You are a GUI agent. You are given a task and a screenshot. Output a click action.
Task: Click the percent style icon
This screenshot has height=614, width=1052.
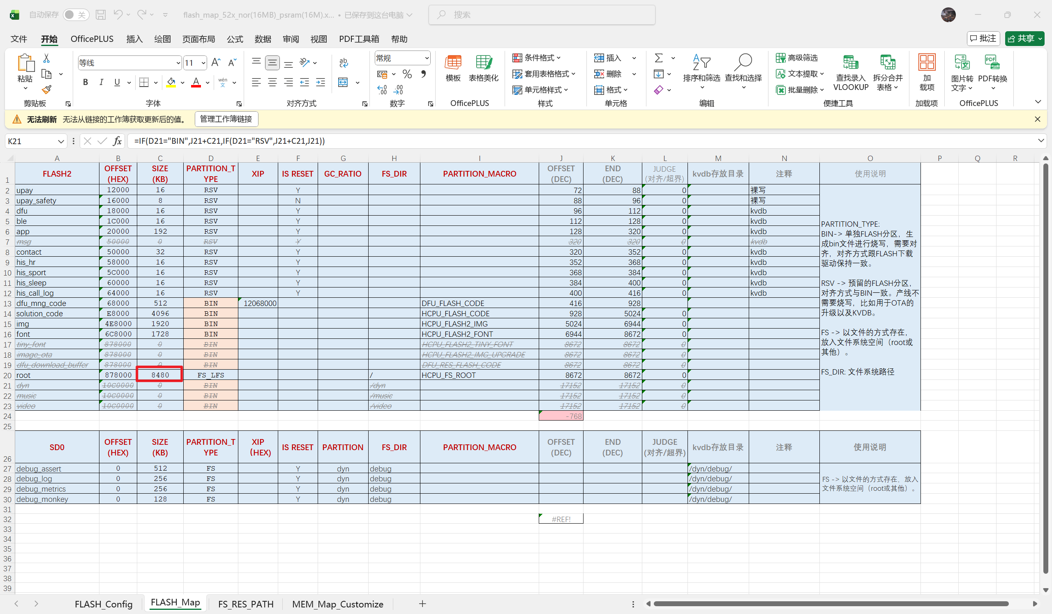pyautogui.click(x=407, y=74)
